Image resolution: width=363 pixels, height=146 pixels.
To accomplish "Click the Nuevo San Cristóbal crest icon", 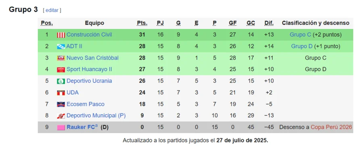I will coord(61,58).
